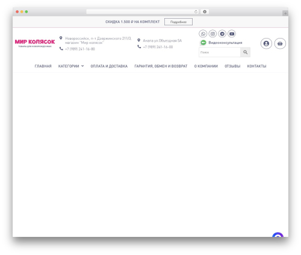This screenshot has width=301, height=255.
Task: Call +7 (989) 241-16-80 number link
Action: (x=80, y=49)
